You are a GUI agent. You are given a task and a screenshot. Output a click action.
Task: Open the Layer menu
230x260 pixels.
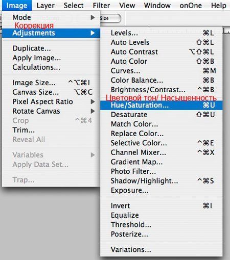pyautogui.click(x=45, y=6)
